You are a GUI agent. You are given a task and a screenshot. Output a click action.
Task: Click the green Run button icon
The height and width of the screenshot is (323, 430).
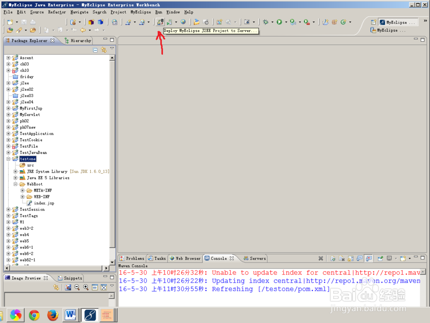coord(279,22)
